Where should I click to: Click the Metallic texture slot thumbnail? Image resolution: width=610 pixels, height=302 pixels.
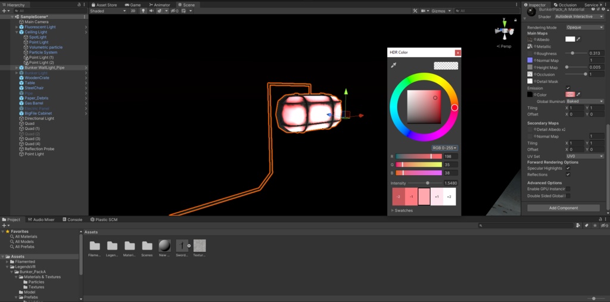530,46
